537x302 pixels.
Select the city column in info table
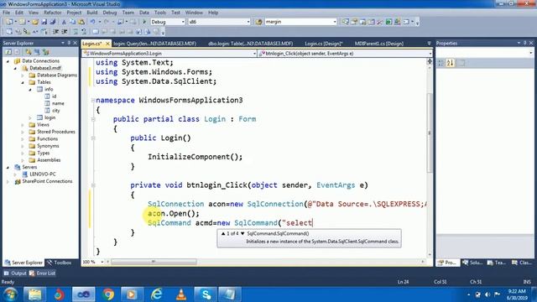tap(56, 111)
